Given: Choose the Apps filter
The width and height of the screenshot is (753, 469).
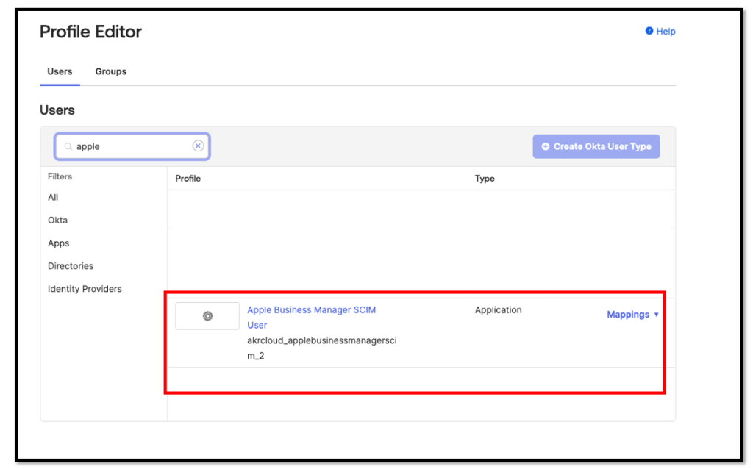Looking at the screenshot, I should click(59, 243).
